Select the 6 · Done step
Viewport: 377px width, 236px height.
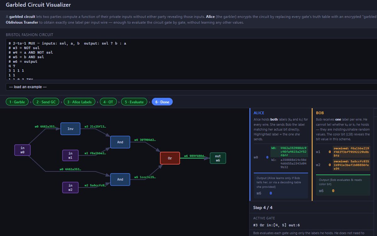tap(162, 102)
